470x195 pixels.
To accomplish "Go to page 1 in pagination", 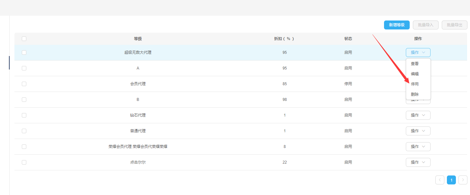I will click(x=451, y=180).
